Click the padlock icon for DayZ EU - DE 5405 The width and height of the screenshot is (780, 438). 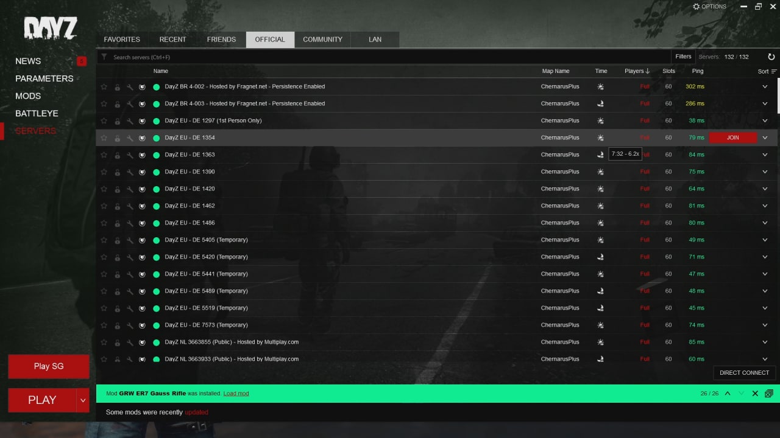pos(117,240)
